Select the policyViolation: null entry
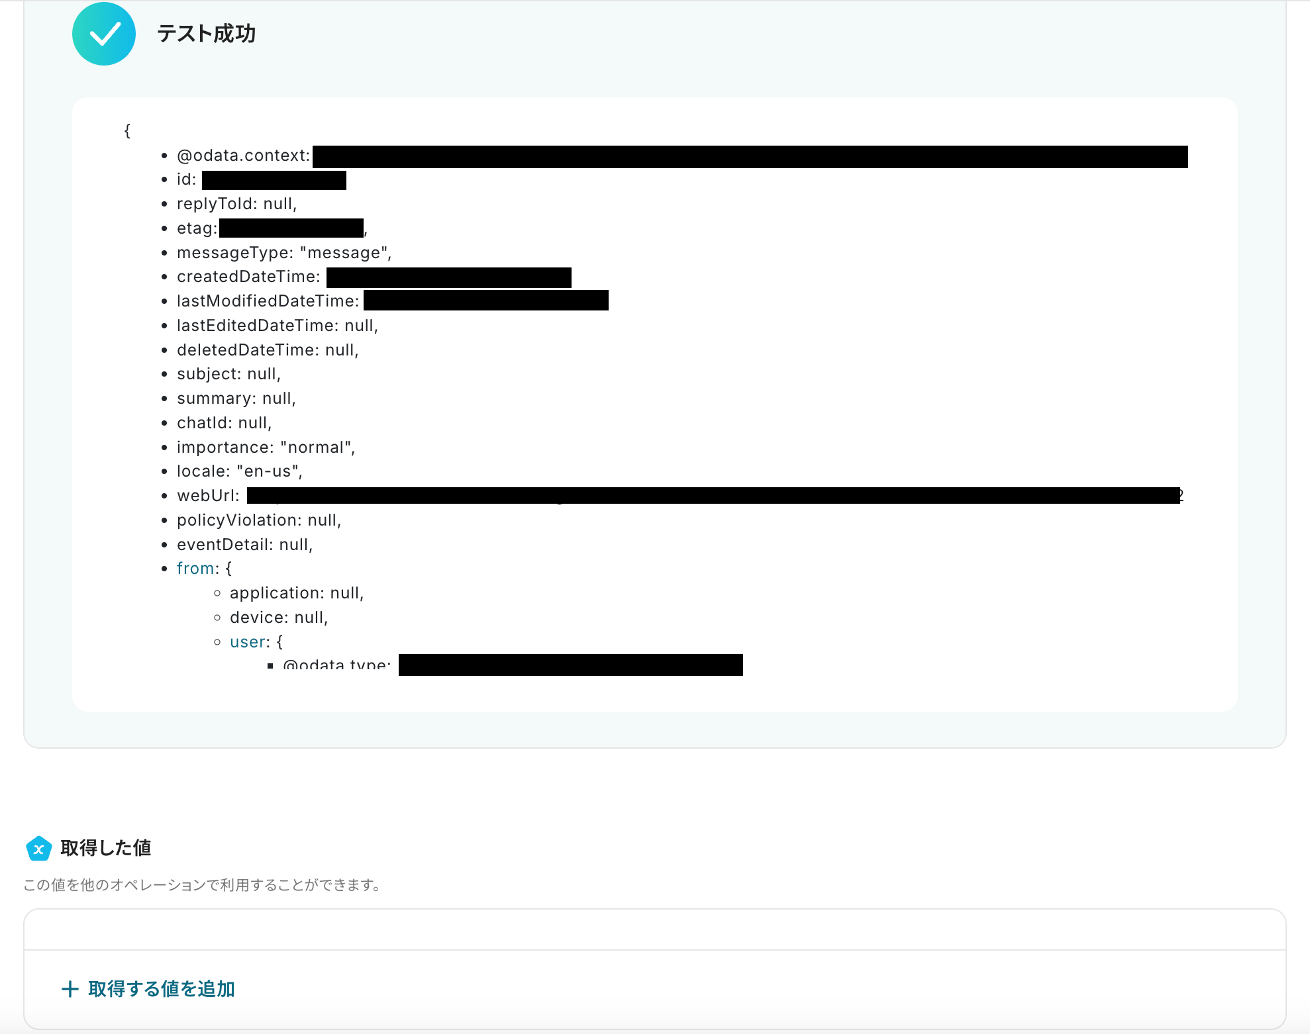 259,520
